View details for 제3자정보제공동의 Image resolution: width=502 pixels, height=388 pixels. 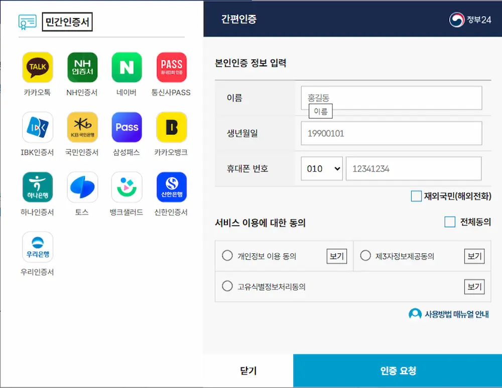(x=474, y=256)
